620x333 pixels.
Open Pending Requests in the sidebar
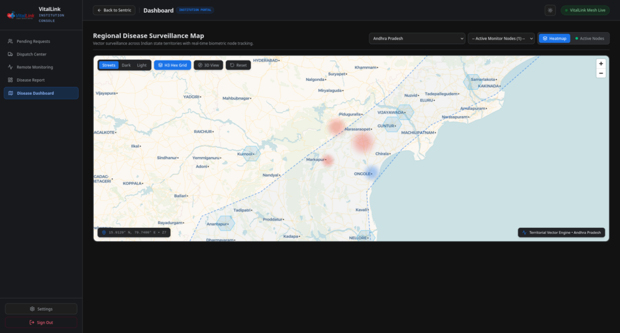(41, 41)
